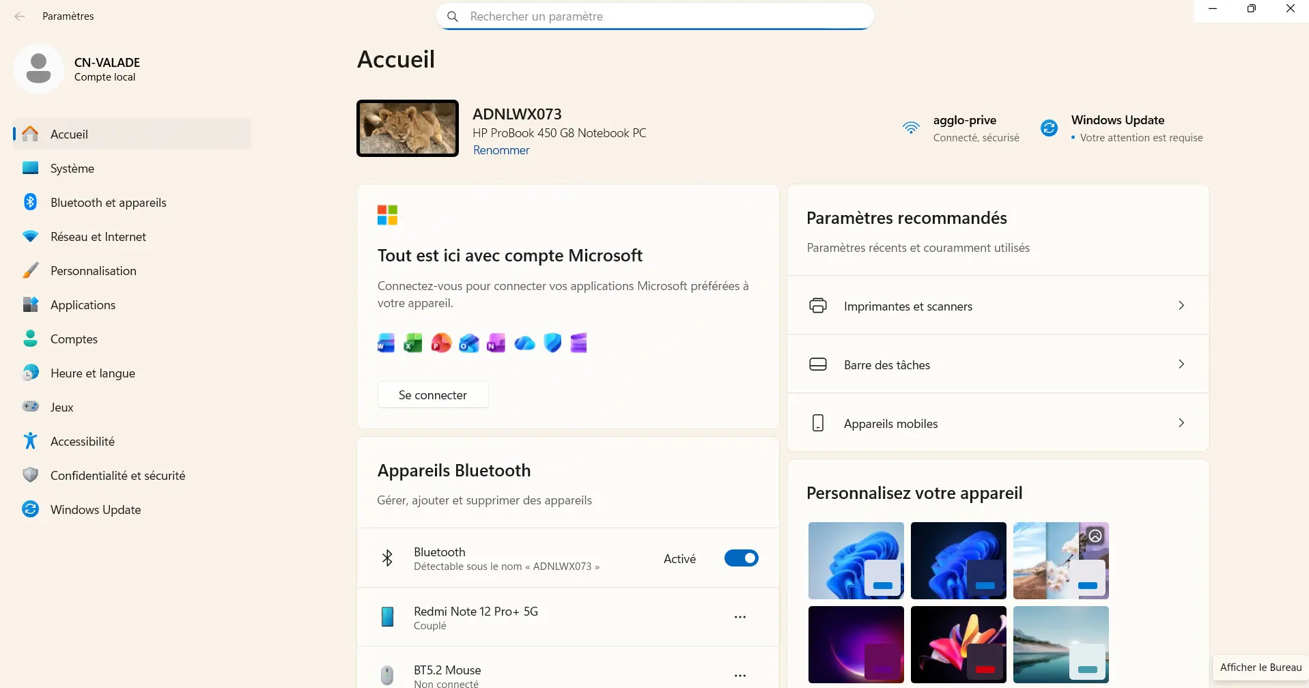This screenshot has width=1309, height=688.
Task: Click the Bluetooth et appareils sidebar icon
Action: (30, 202)
